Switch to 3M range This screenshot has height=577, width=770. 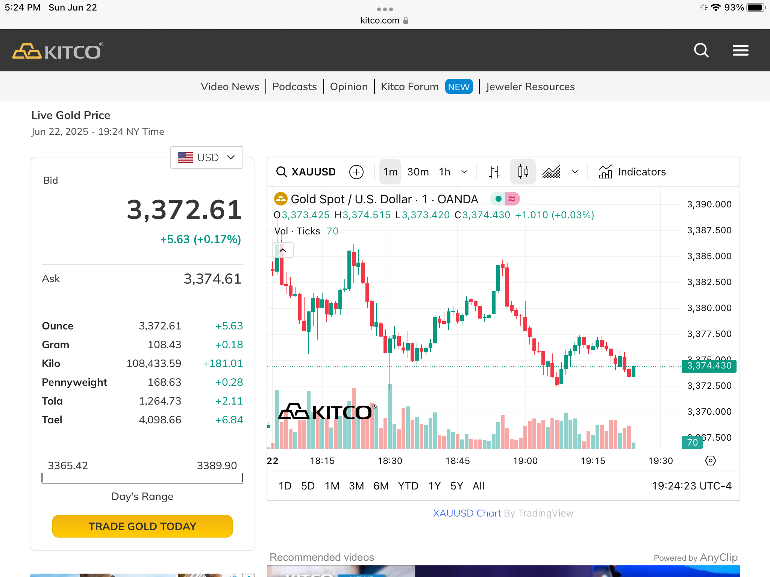(356, 486)
